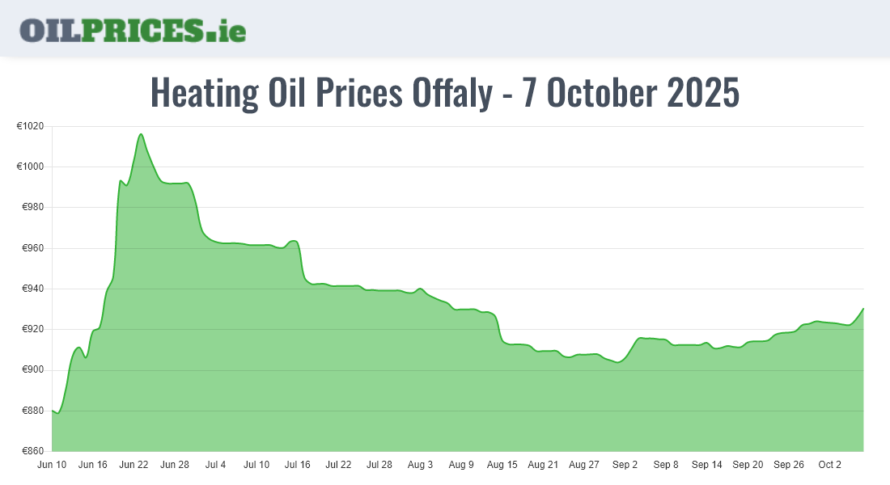
Task: Select the "Aug 3" date label
Action: [x=420, y=465]
